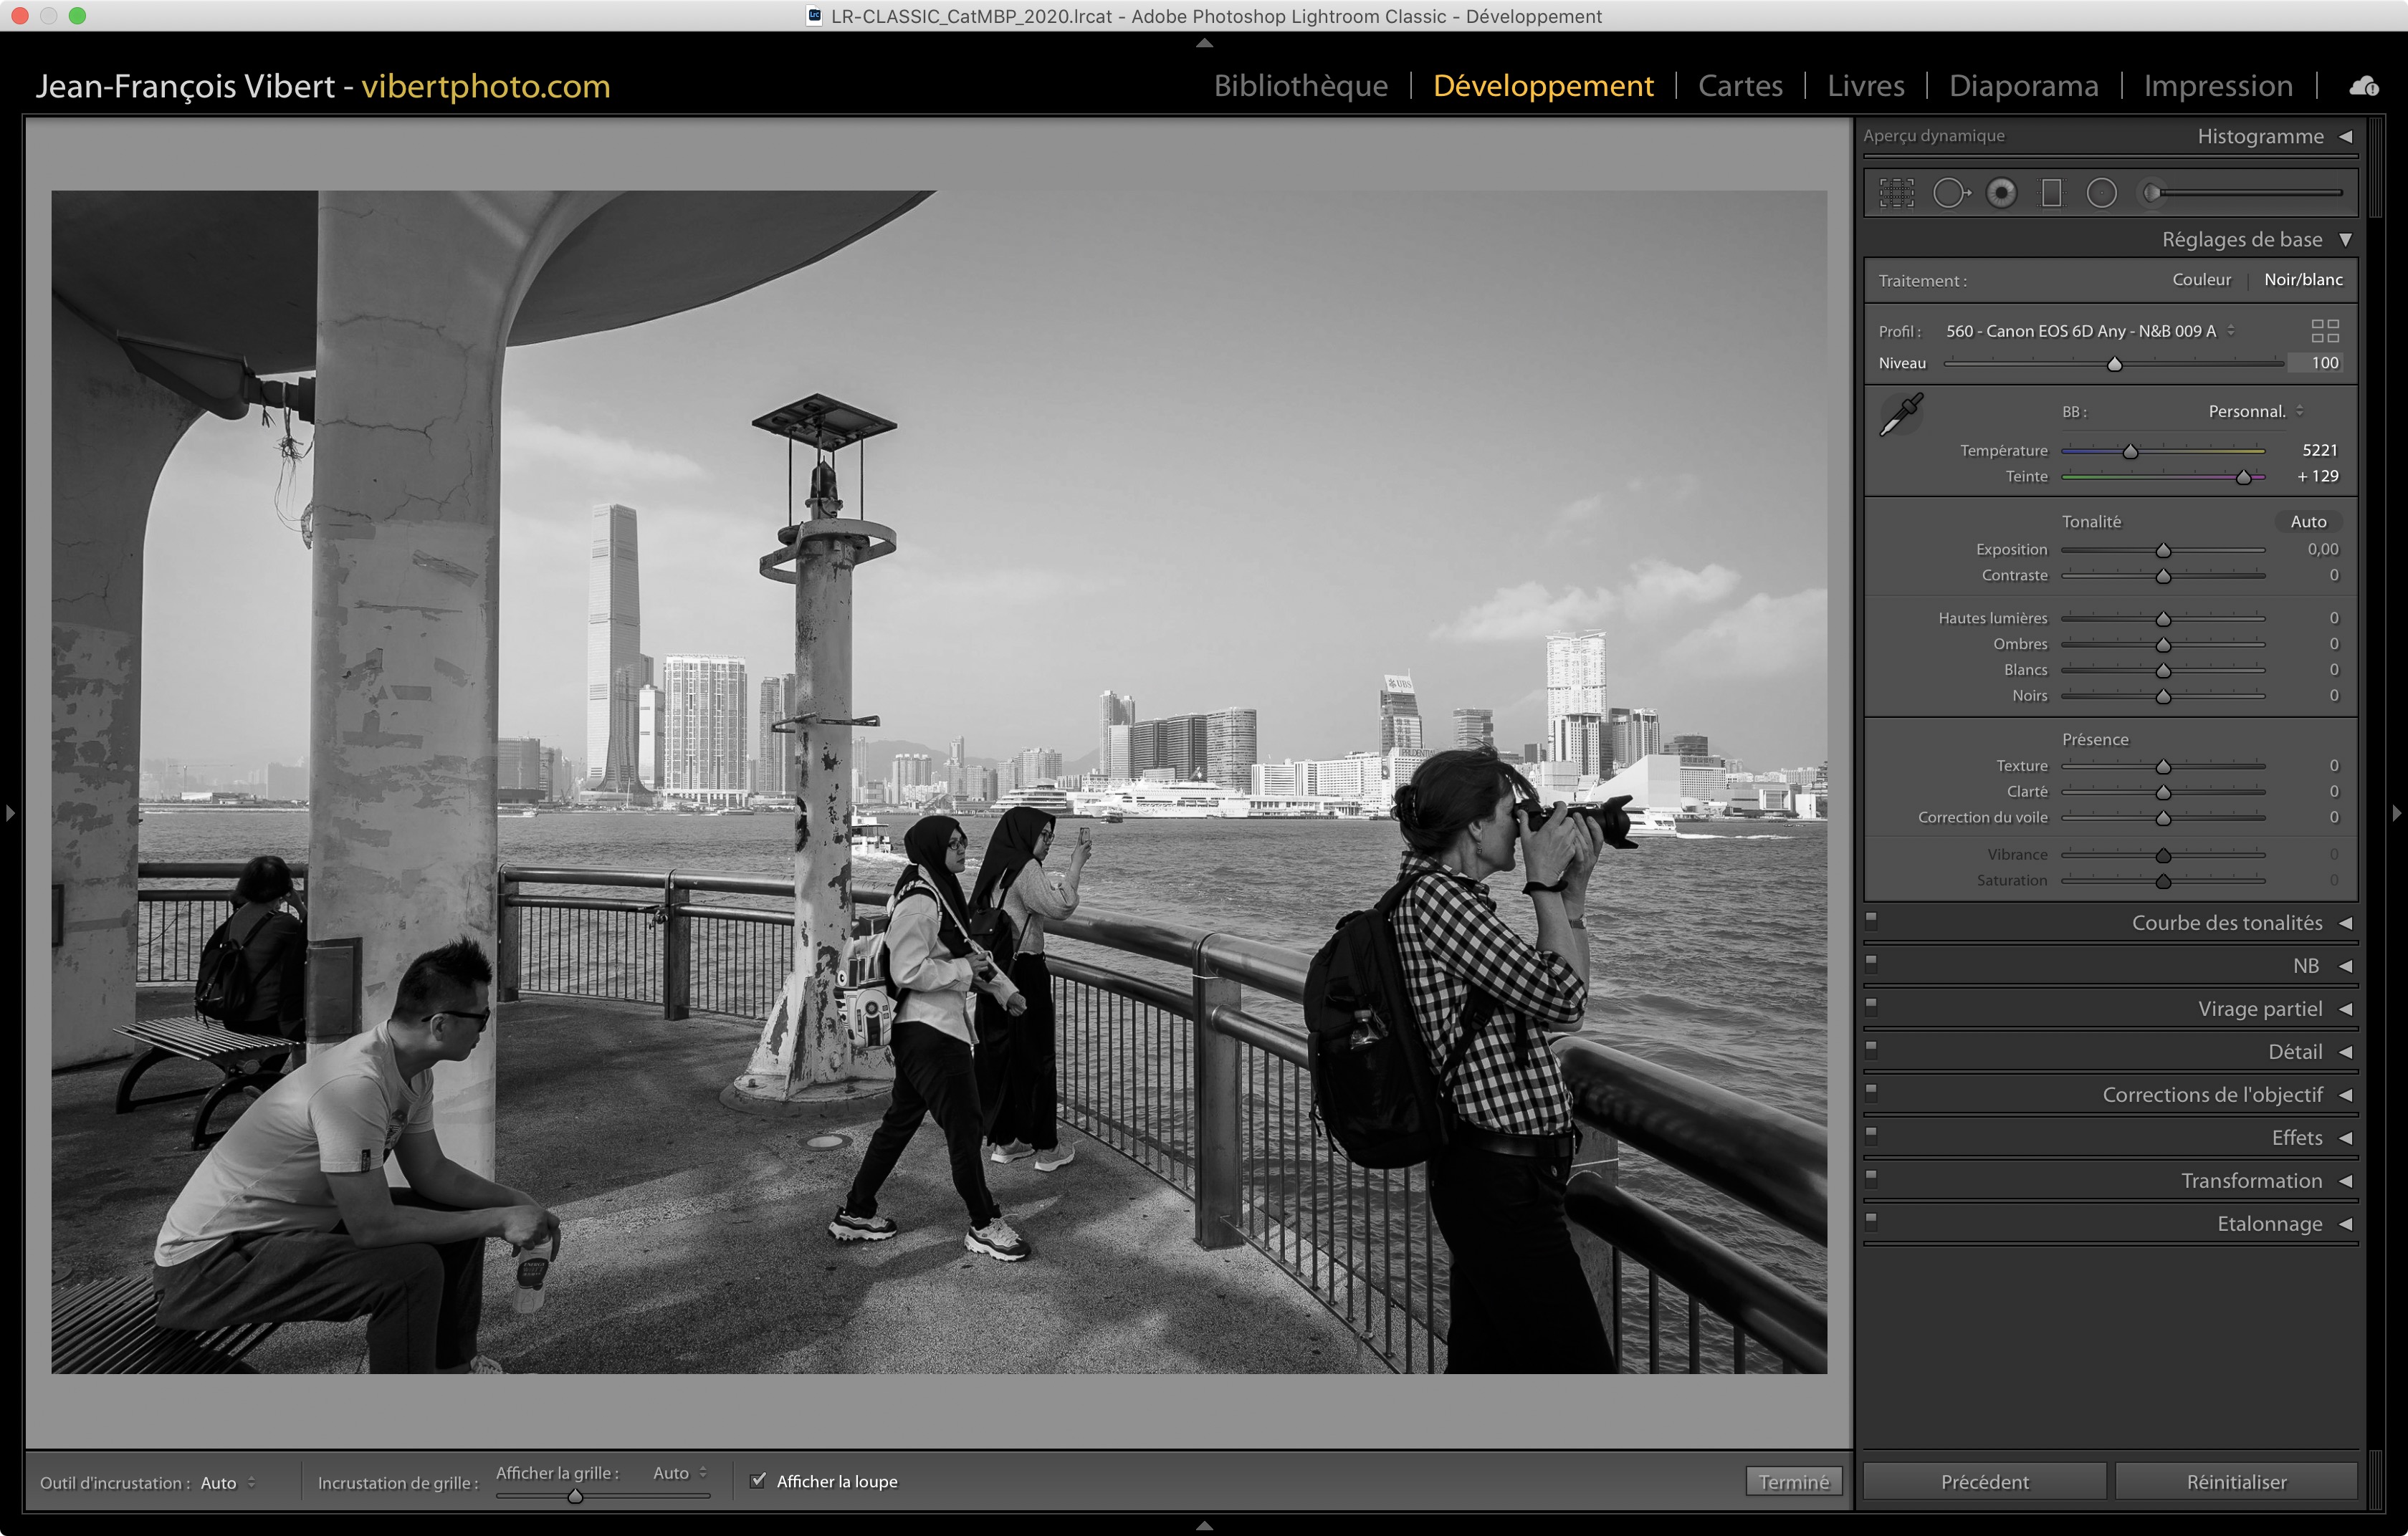Click the Réinitialiser button

(x=2236, y=1481)
